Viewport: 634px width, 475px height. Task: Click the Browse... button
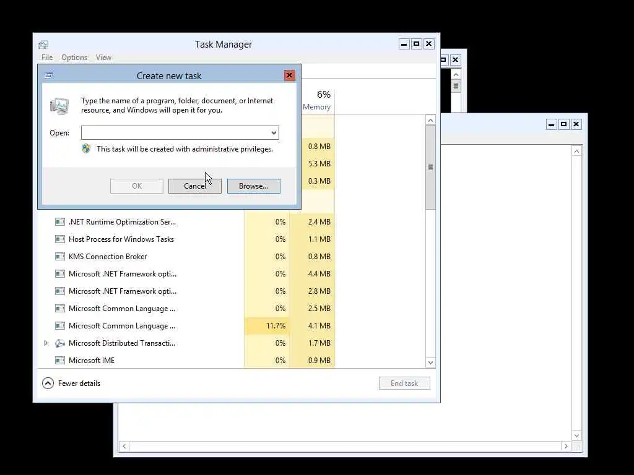pos(253,186)
